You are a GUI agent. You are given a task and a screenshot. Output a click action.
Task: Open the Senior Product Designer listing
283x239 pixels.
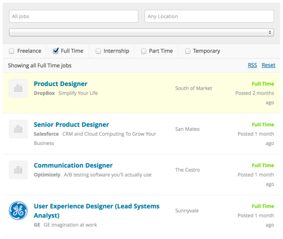click(x=71, y=125)
